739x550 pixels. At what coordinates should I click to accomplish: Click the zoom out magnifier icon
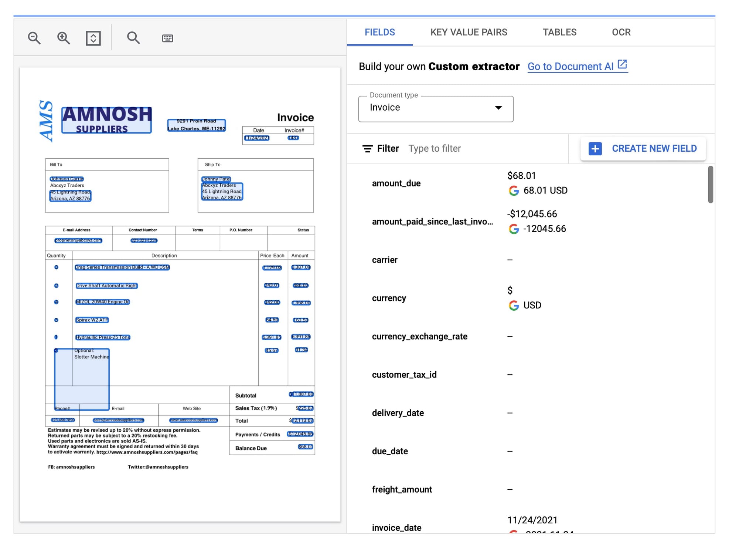pos(34,38)
